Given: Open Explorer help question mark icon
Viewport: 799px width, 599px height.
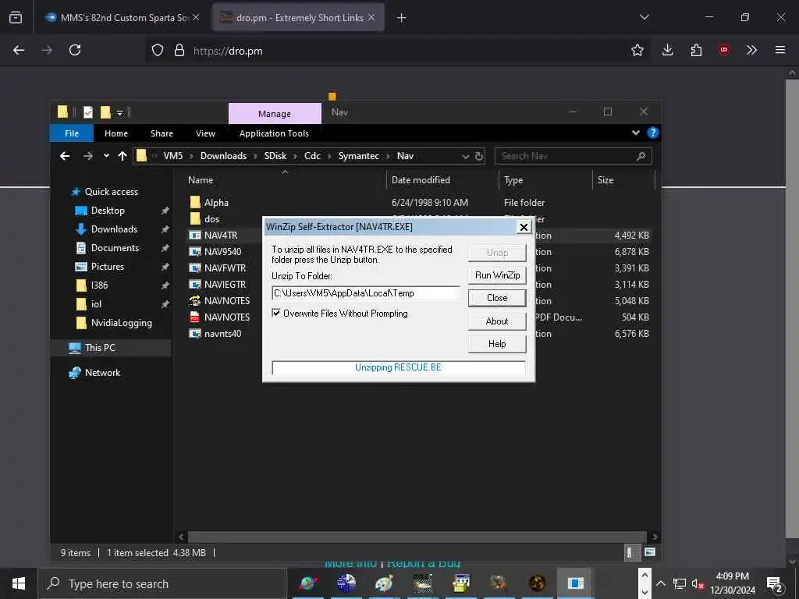Looking at the screenshot, I should click(x=652, y=133).
